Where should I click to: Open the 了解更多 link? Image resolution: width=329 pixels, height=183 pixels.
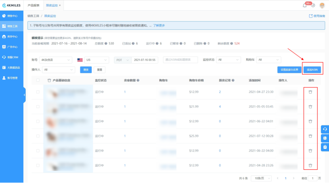pyautogui.click(x=159, y=25)
